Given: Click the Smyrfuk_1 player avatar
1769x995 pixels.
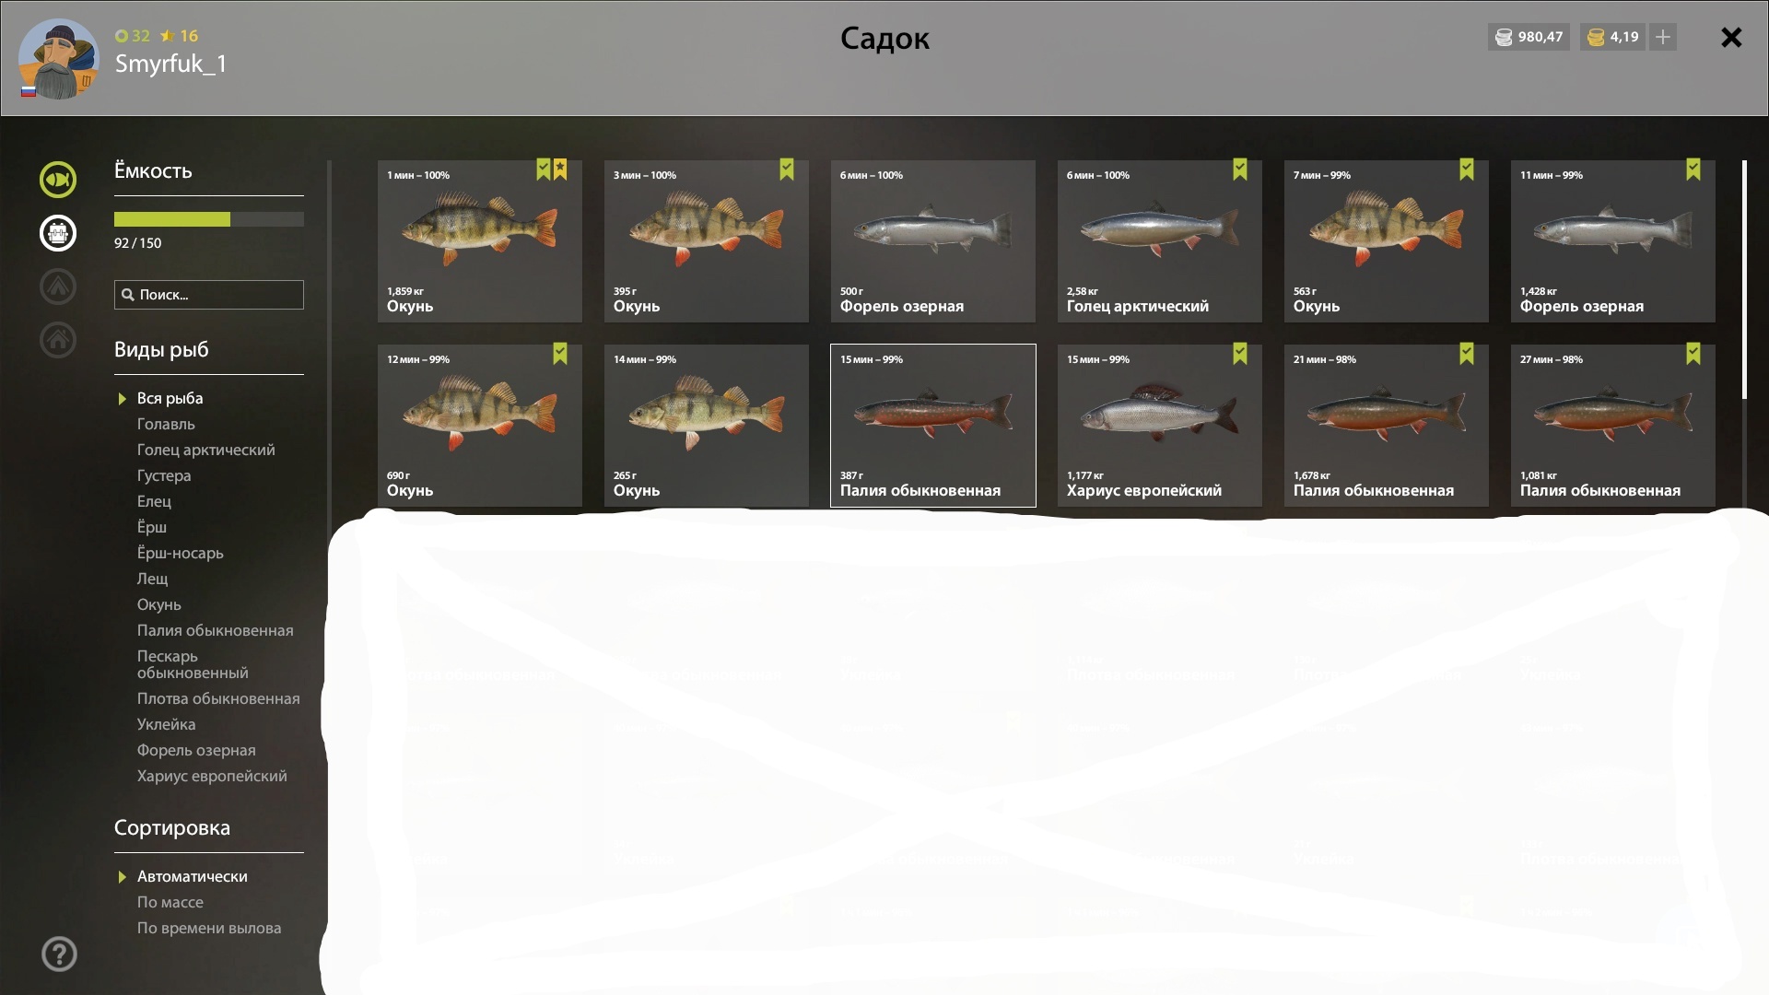Looking at the screenshot, I should 59,59.
